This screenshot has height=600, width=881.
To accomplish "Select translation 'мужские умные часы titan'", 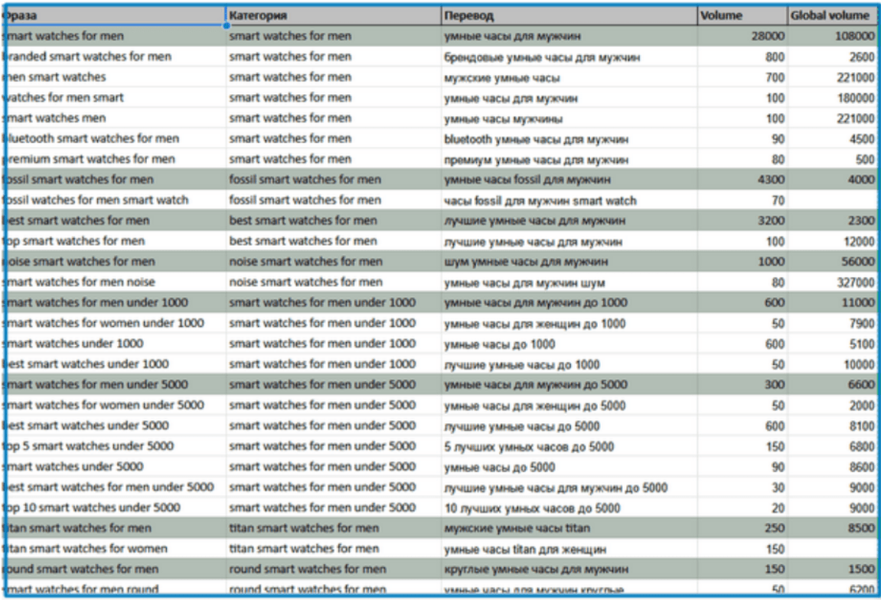I will coord(569,528).
